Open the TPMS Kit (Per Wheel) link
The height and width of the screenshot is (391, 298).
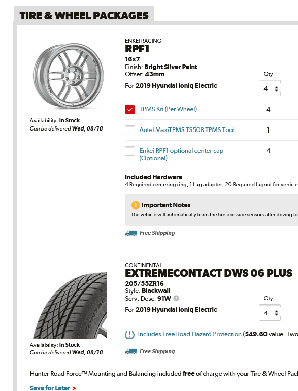[168, 109]
